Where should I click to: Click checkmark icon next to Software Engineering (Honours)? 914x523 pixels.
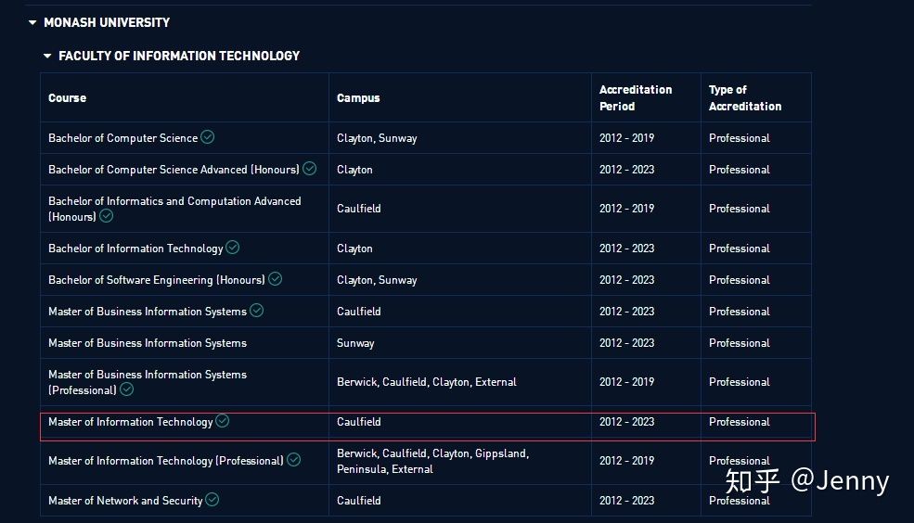pos(276,279)
